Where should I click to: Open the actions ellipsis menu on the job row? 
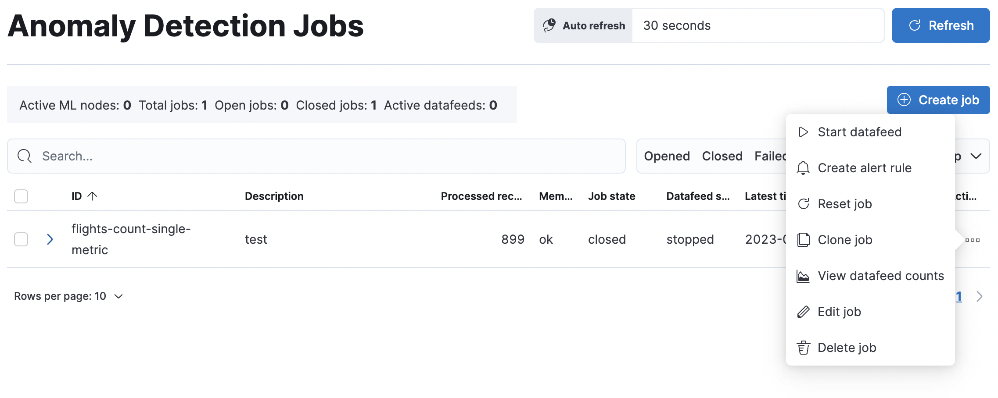click(x=973, y=240)
